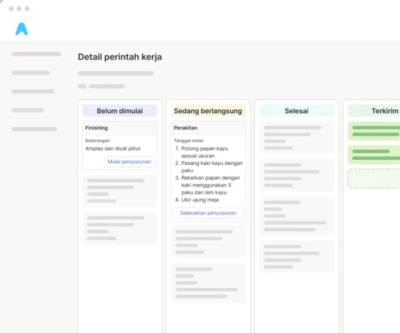Select the "Selesai" column header
The width and height of the screenshot is (400, 333).
[x=297, y=111]
